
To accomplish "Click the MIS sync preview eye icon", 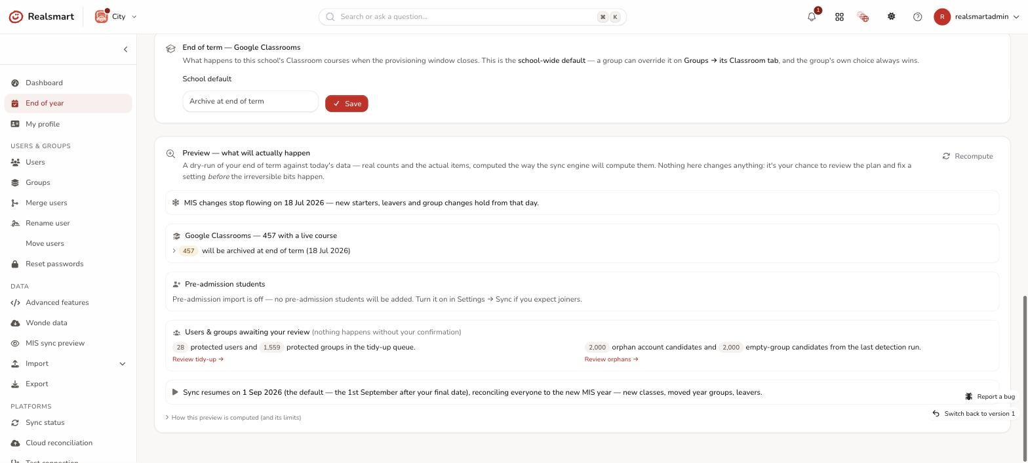I will pyautogui.click(x=15, y=343).
